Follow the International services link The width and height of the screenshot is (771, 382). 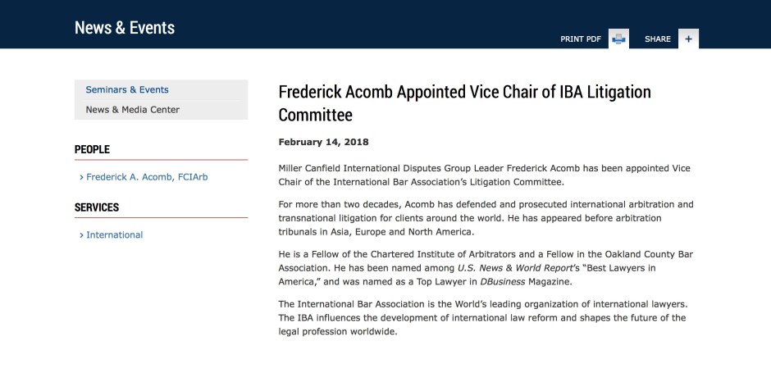click(x=115, y=235)
